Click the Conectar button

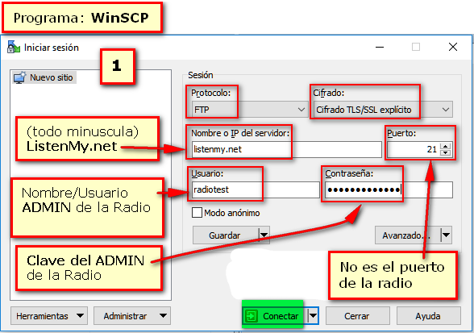275,316
